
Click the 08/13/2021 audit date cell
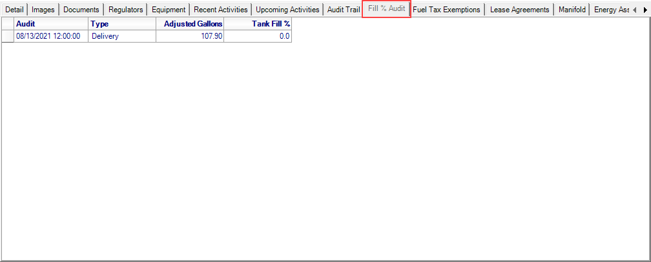pyautogui.click(x=50, y=36)
